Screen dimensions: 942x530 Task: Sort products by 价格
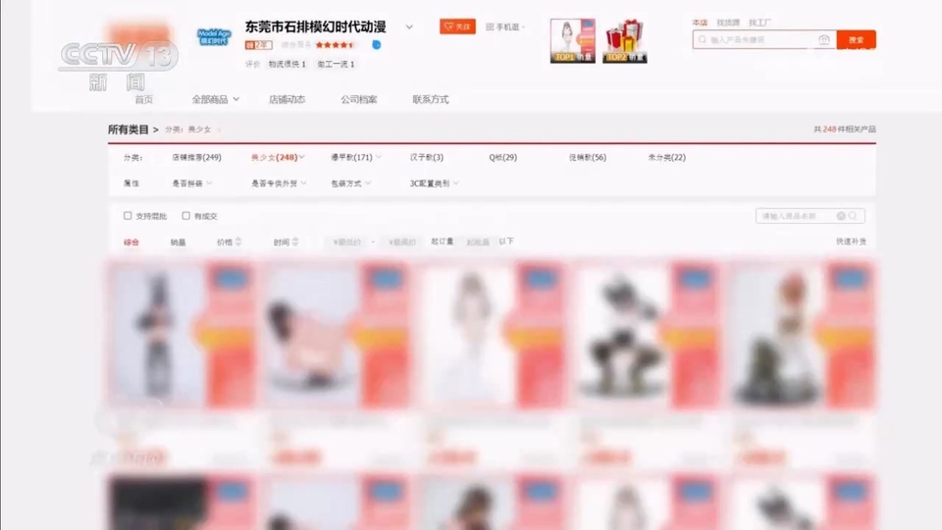(226, 241)
